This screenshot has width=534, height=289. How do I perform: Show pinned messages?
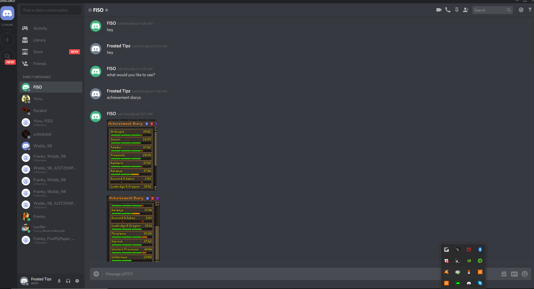point(457,10)
